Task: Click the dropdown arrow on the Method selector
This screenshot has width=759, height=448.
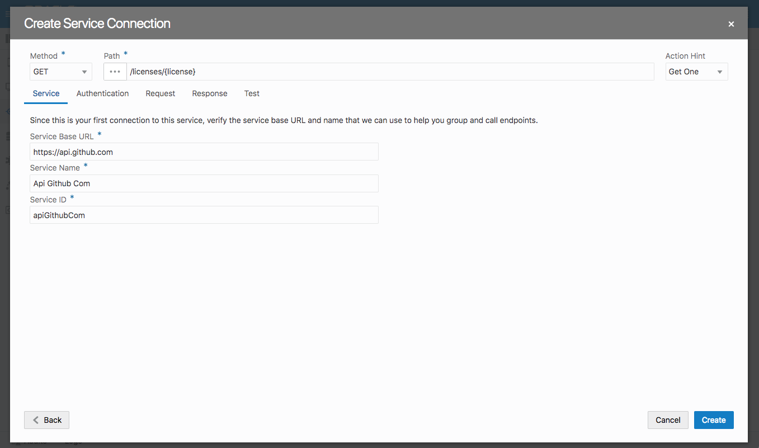Action: point(84,71)
